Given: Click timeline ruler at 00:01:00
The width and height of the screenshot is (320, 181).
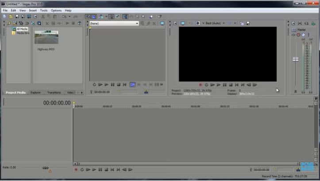Looking at the screenshot, I should [x=195, y=107].
